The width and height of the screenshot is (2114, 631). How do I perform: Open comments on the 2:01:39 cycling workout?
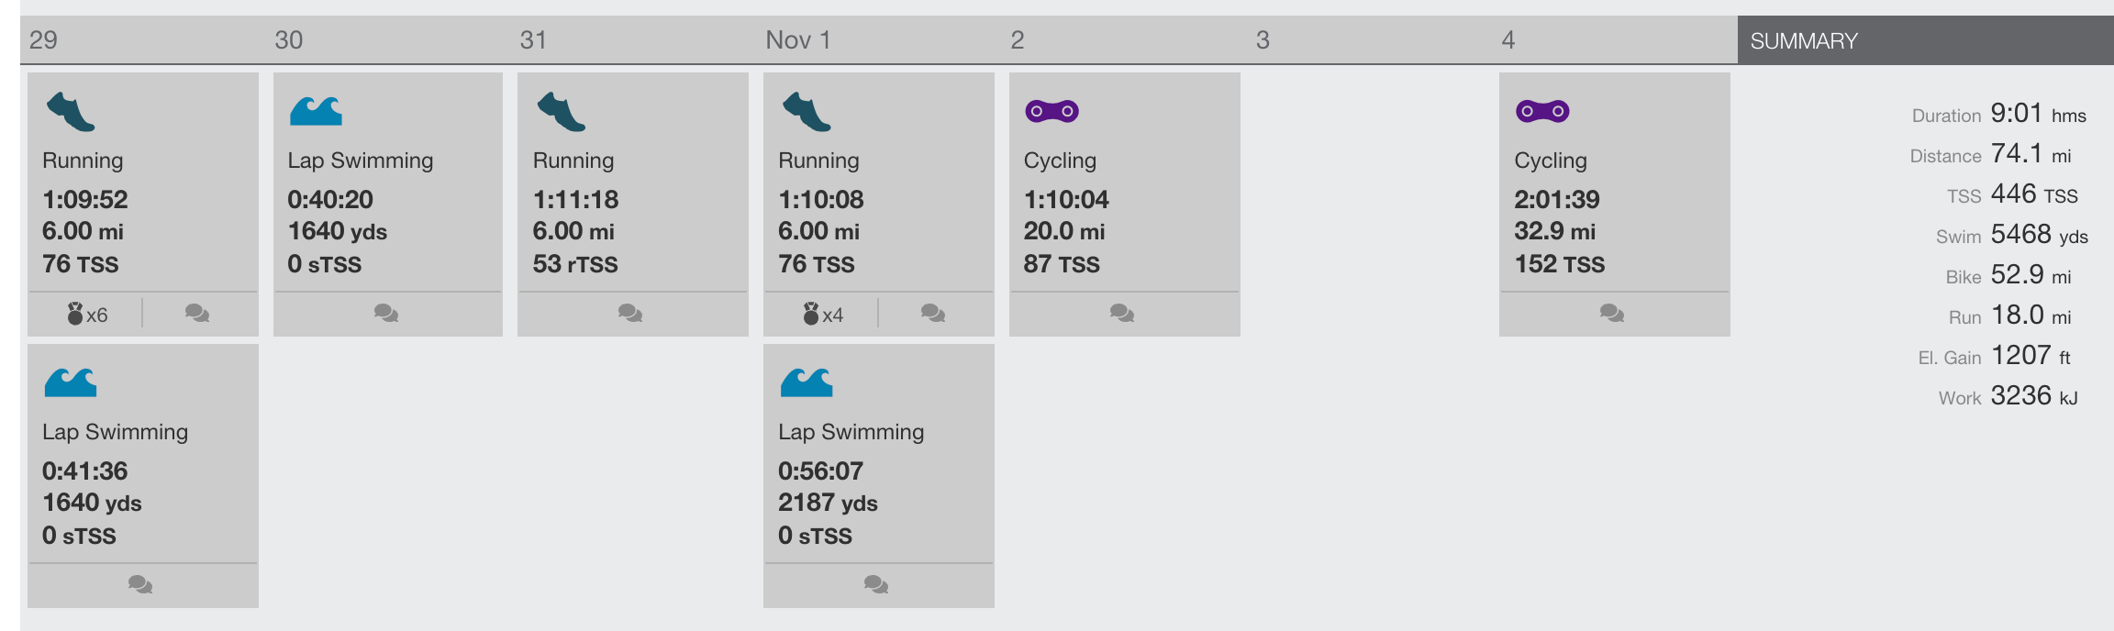coord(1612,313)
